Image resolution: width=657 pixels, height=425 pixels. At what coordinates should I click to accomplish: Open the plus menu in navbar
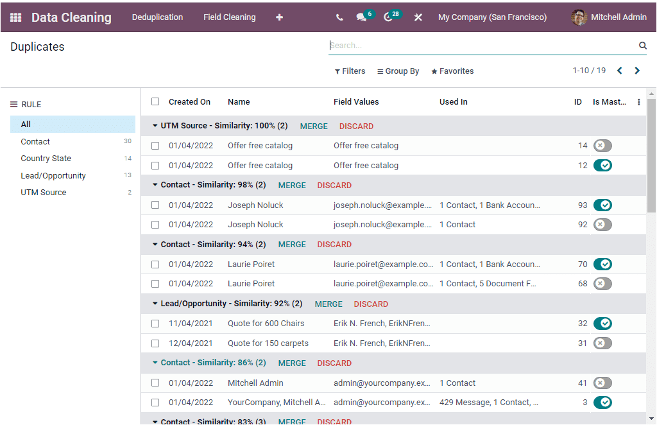click(279, 17)
